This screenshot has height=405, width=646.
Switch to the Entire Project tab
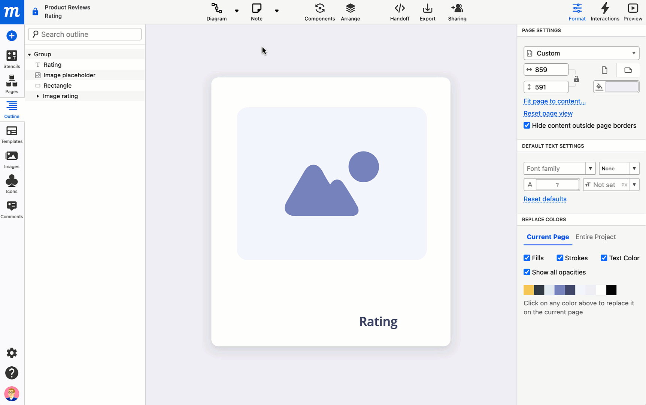[595, 237]
